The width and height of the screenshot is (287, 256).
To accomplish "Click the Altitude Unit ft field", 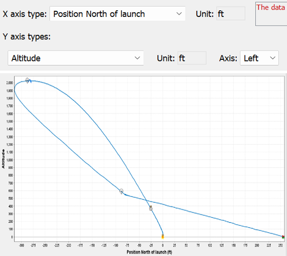I will (x=192, y=58).
